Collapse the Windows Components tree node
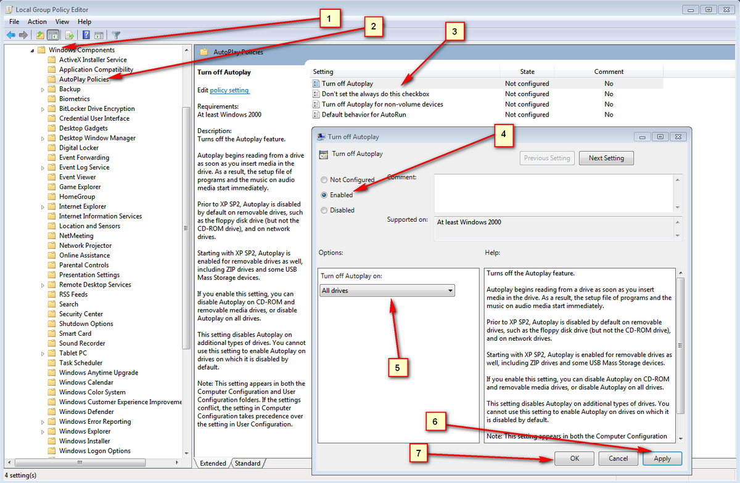This screenshot has height=483, width=740. [x=32, y=51]
